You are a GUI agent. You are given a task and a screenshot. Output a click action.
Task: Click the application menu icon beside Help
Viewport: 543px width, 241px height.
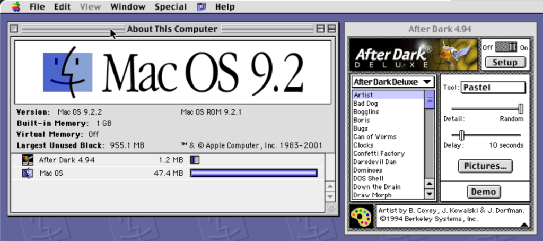(x=202, y=7)
